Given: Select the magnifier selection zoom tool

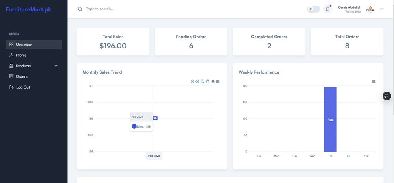Looking at the screenshot, I should click(202, 81).
